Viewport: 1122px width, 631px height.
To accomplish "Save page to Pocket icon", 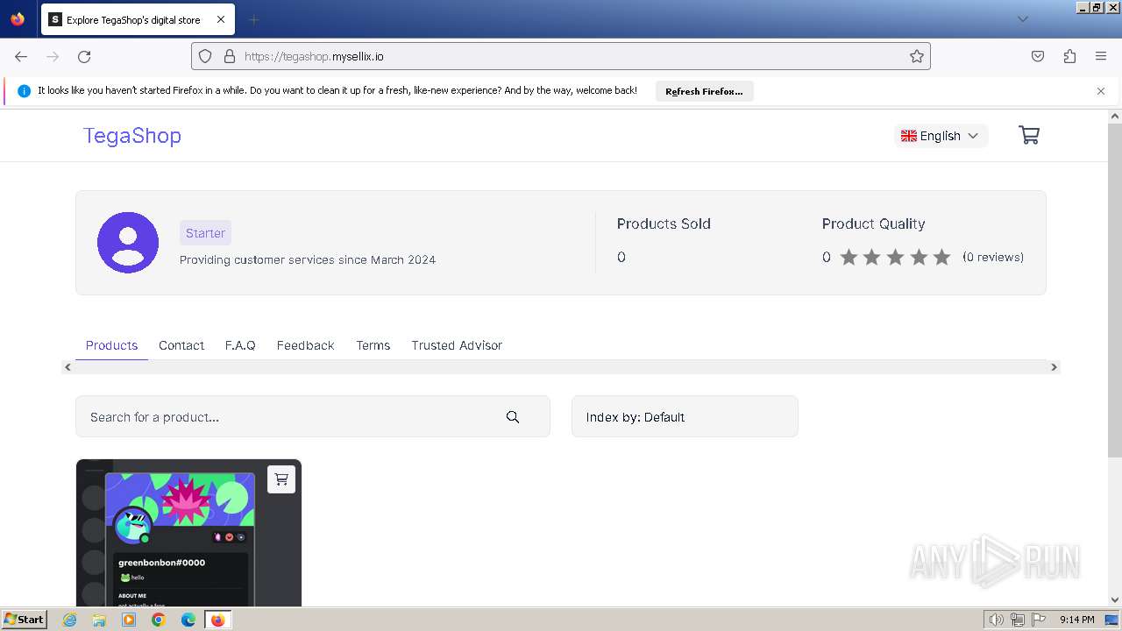I will tap(1038, 56).
